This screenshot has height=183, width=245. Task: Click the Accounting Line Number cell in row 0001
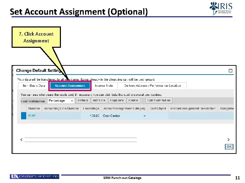point(61,116)
